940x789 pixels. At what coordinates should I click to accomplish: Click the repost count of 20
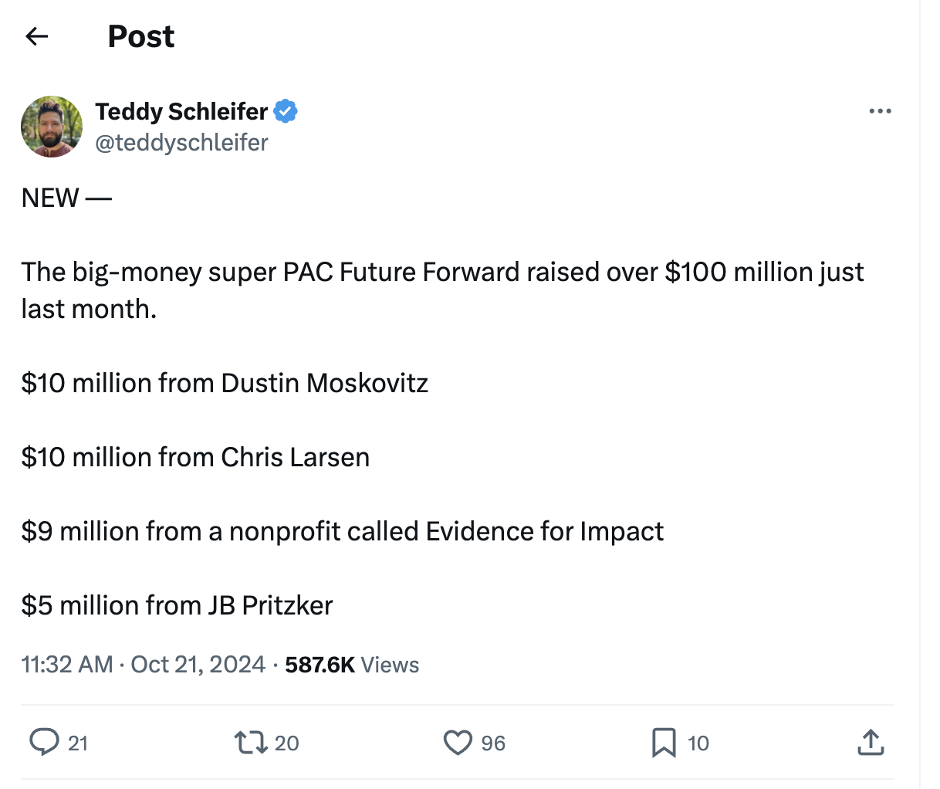coord(286,743)
